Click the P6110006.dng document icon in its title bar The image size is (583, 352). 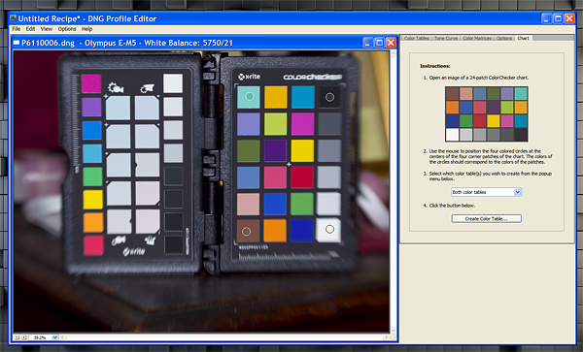(17, 43)
